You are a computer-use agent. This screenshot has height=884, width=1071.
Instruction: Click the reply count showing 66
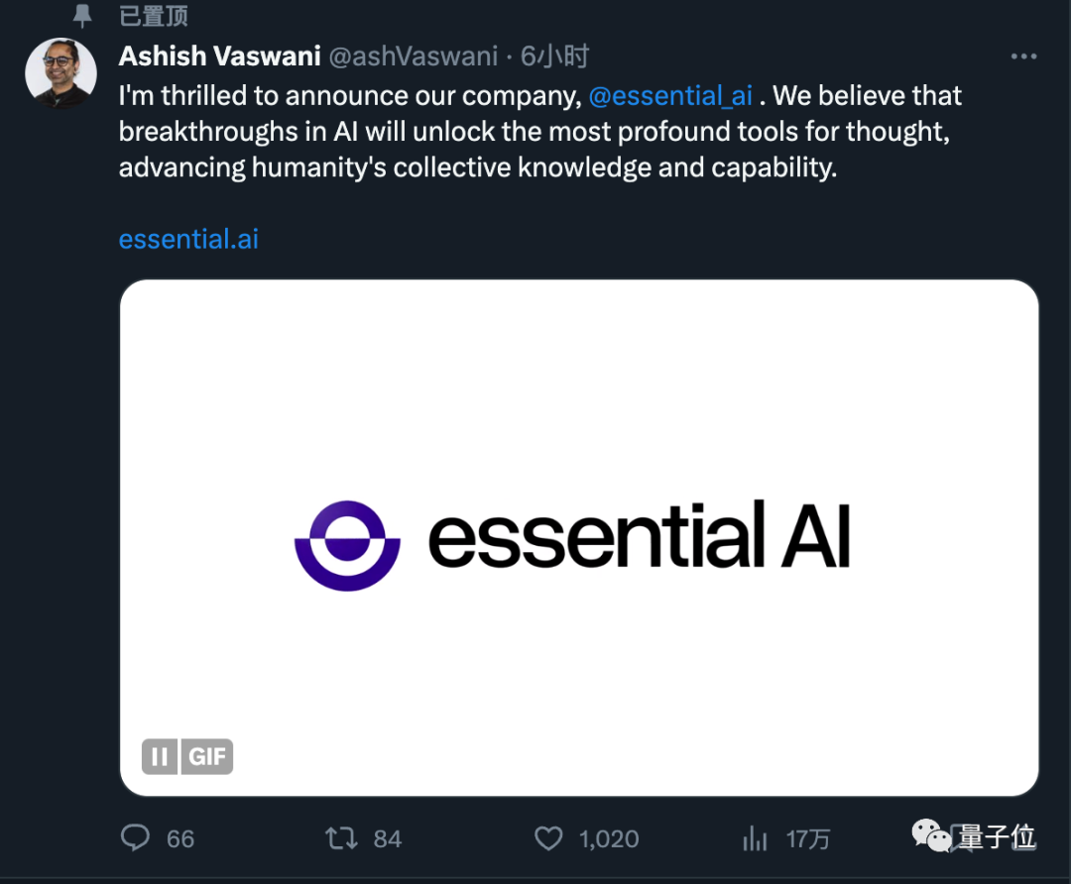click(180, 838)
